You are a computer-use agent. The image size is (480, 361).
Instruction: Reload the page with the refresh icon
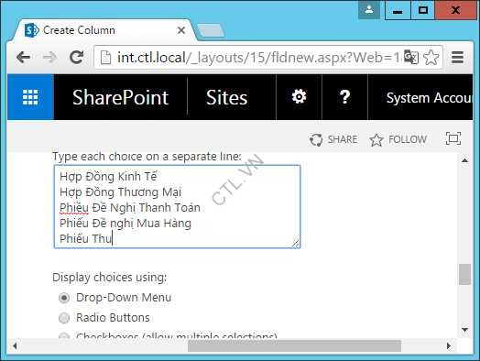tap(76, 57)
